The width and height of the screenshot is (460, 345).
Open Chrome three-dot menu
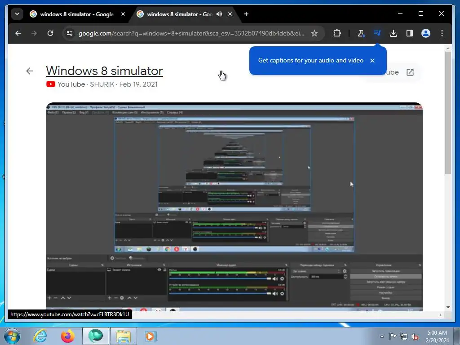click(442, 33)
